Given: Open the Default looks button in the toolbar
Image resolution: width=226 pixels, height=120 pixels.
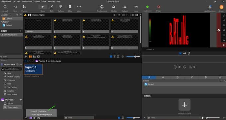Looking at the screenshot, I should tap(125, 8).
